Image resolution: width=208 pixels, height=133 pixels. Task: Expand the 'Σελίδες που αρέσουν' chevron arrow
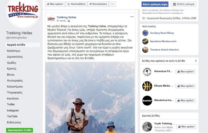coord(196,61)
